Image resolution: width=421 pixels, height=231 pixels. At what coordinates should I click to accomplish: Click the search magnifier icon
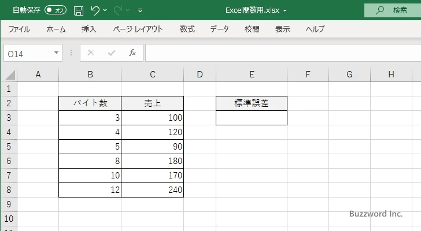tap(379, 10)
